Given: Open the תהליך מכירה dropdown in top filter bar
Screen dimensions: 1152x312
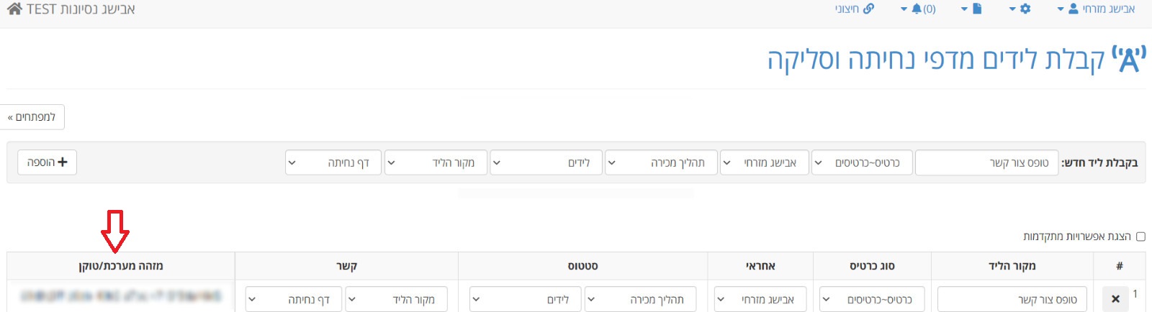Looking at the screenshot, I should 661,162.
